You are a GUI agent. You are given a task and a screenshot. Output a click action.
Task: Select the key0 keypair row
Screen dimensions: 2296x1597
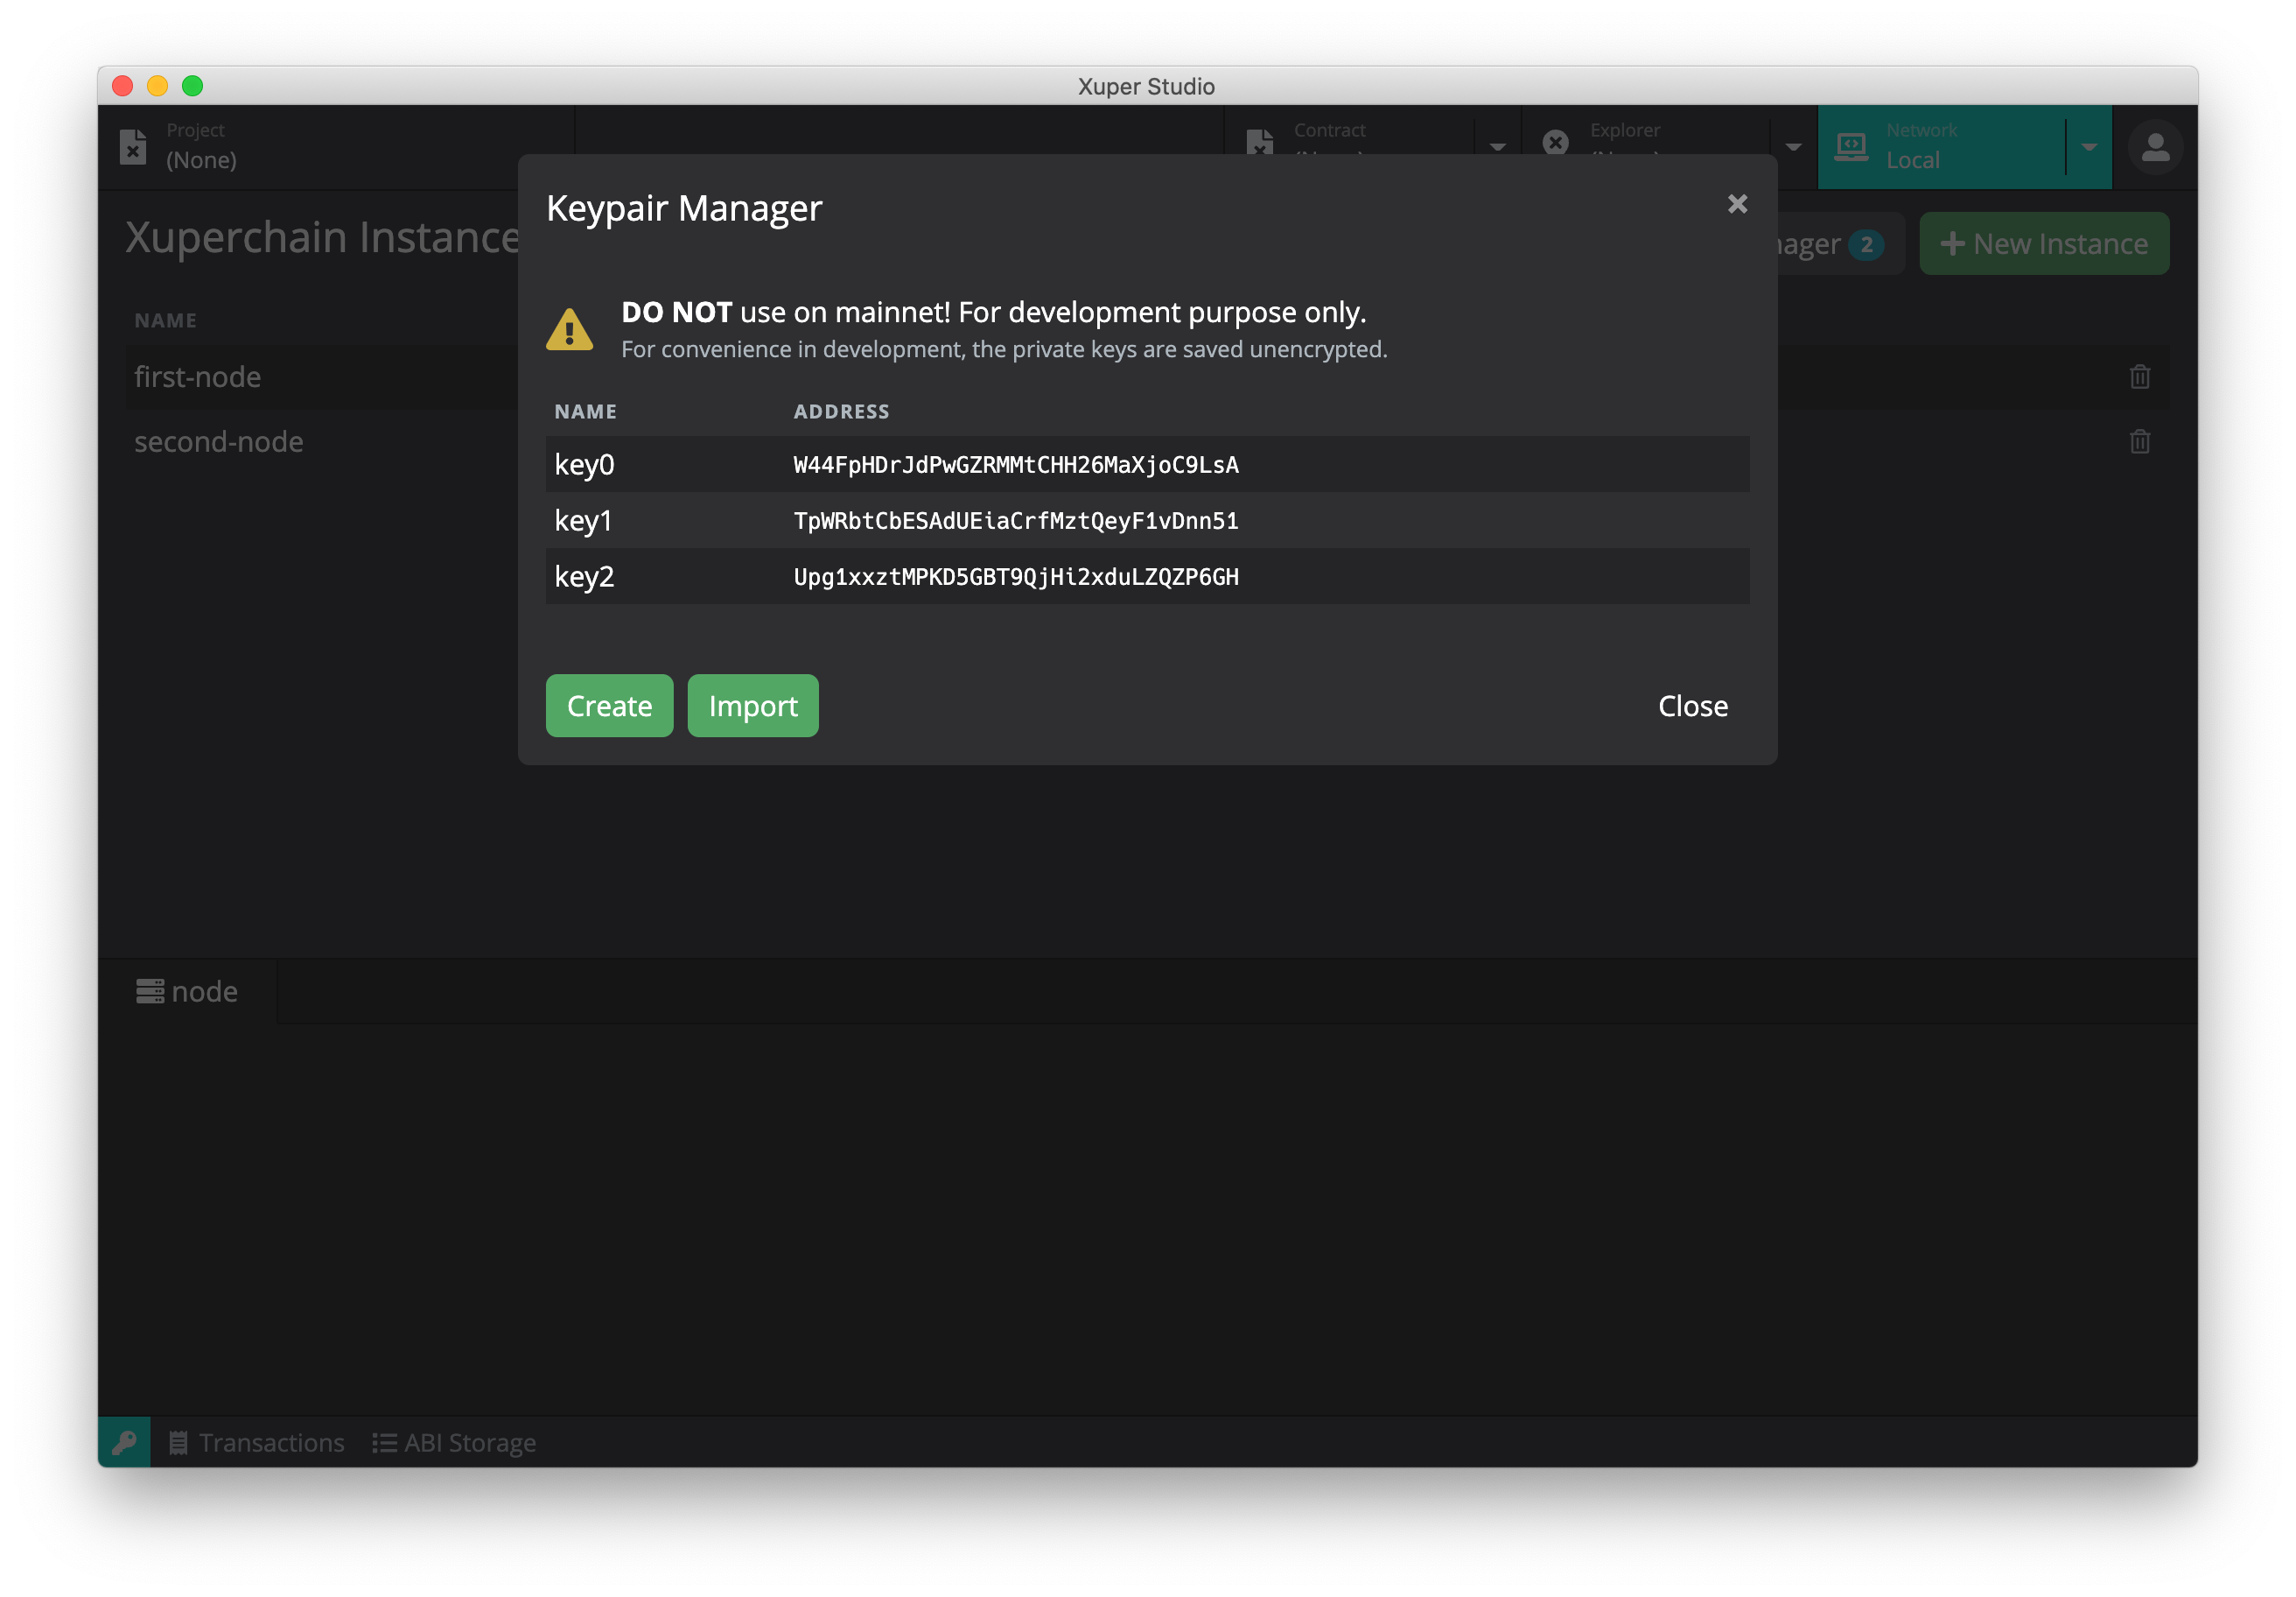[1146, 464]
